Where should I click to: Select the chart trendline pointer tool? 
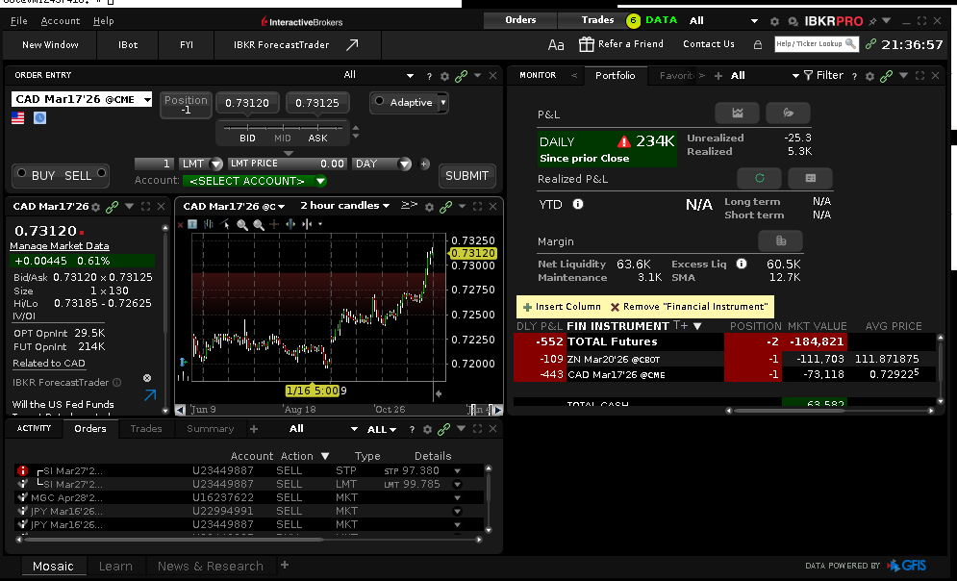click(x=225, y=224)
